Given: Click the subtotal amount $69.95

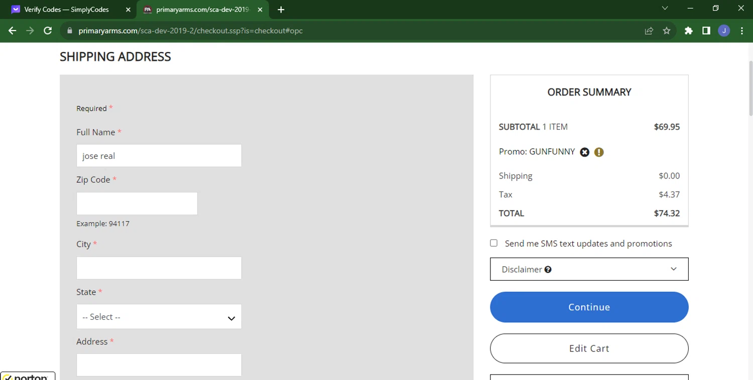Looking at the screenshot, I should click(667, 127).
